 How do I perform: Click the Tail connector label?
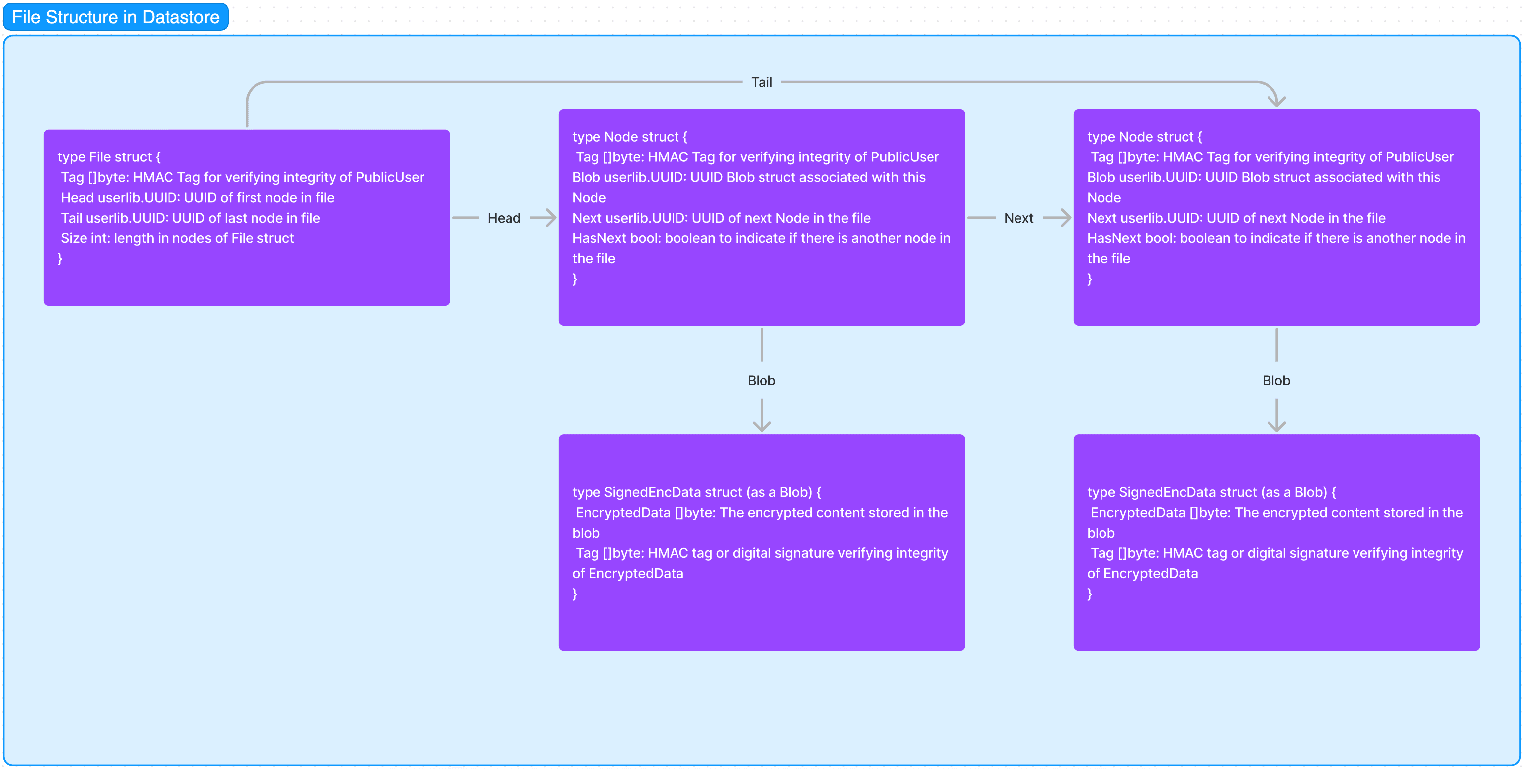click(762, 83)
